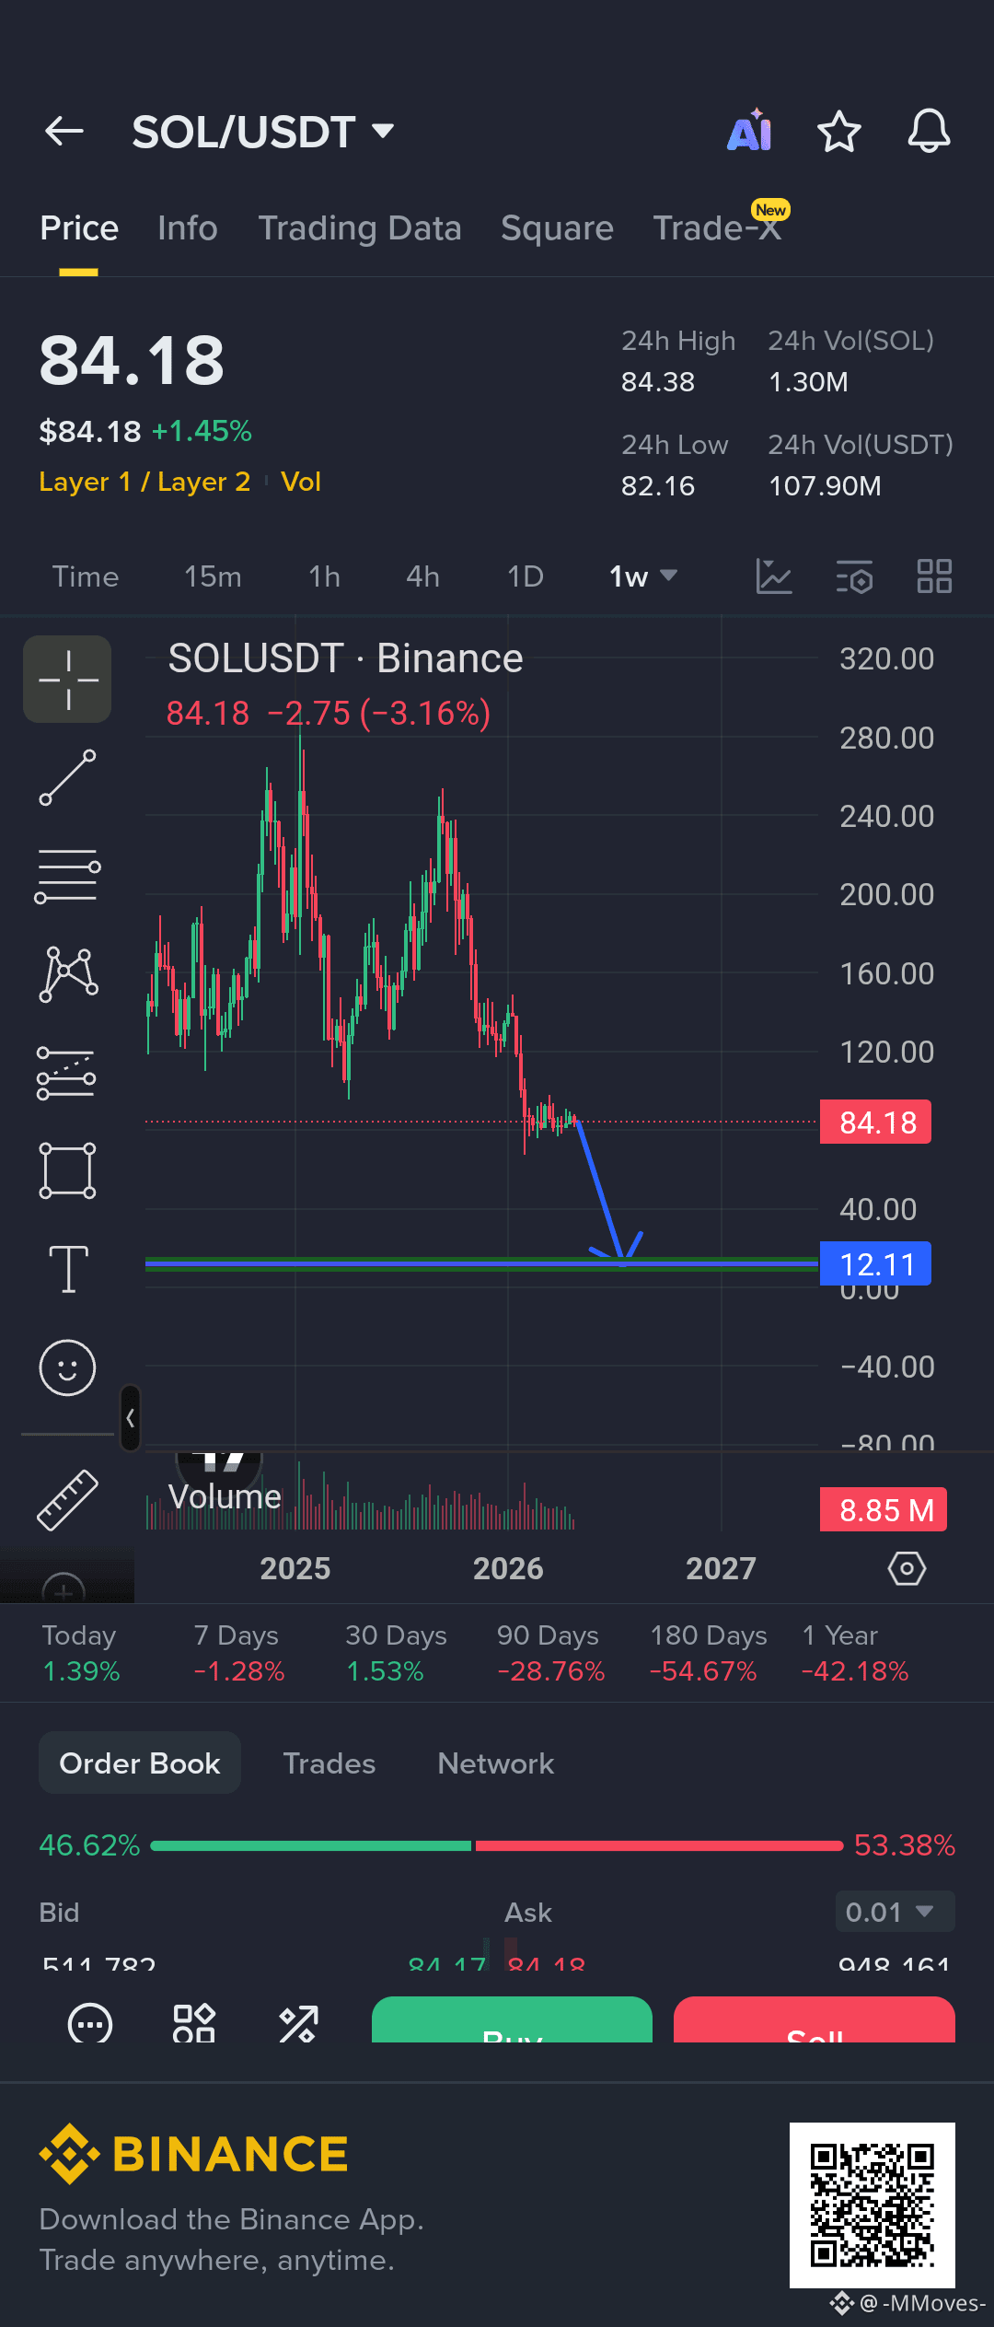Viewport: 994px width, 2327px height.
Task: Switch to the Price tab
Action: (79, 228)
